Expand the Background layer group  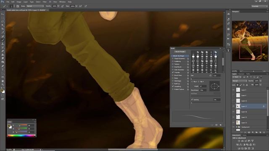coord(237,127)
